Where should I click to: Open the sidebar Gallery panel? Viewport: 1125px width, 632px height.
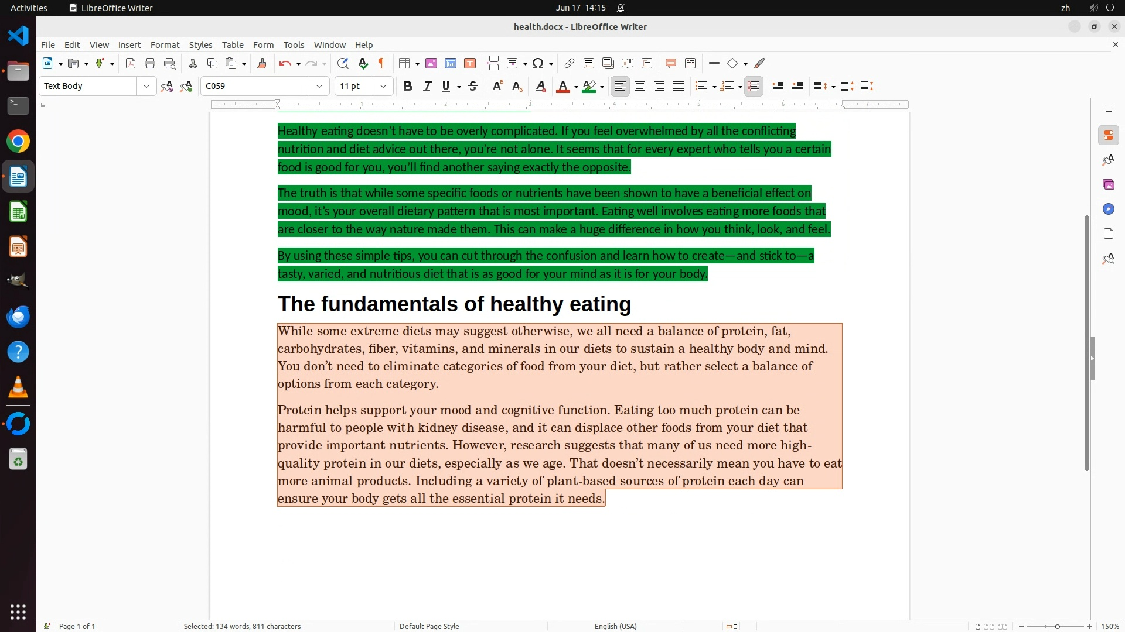[x=1108, y=185]
